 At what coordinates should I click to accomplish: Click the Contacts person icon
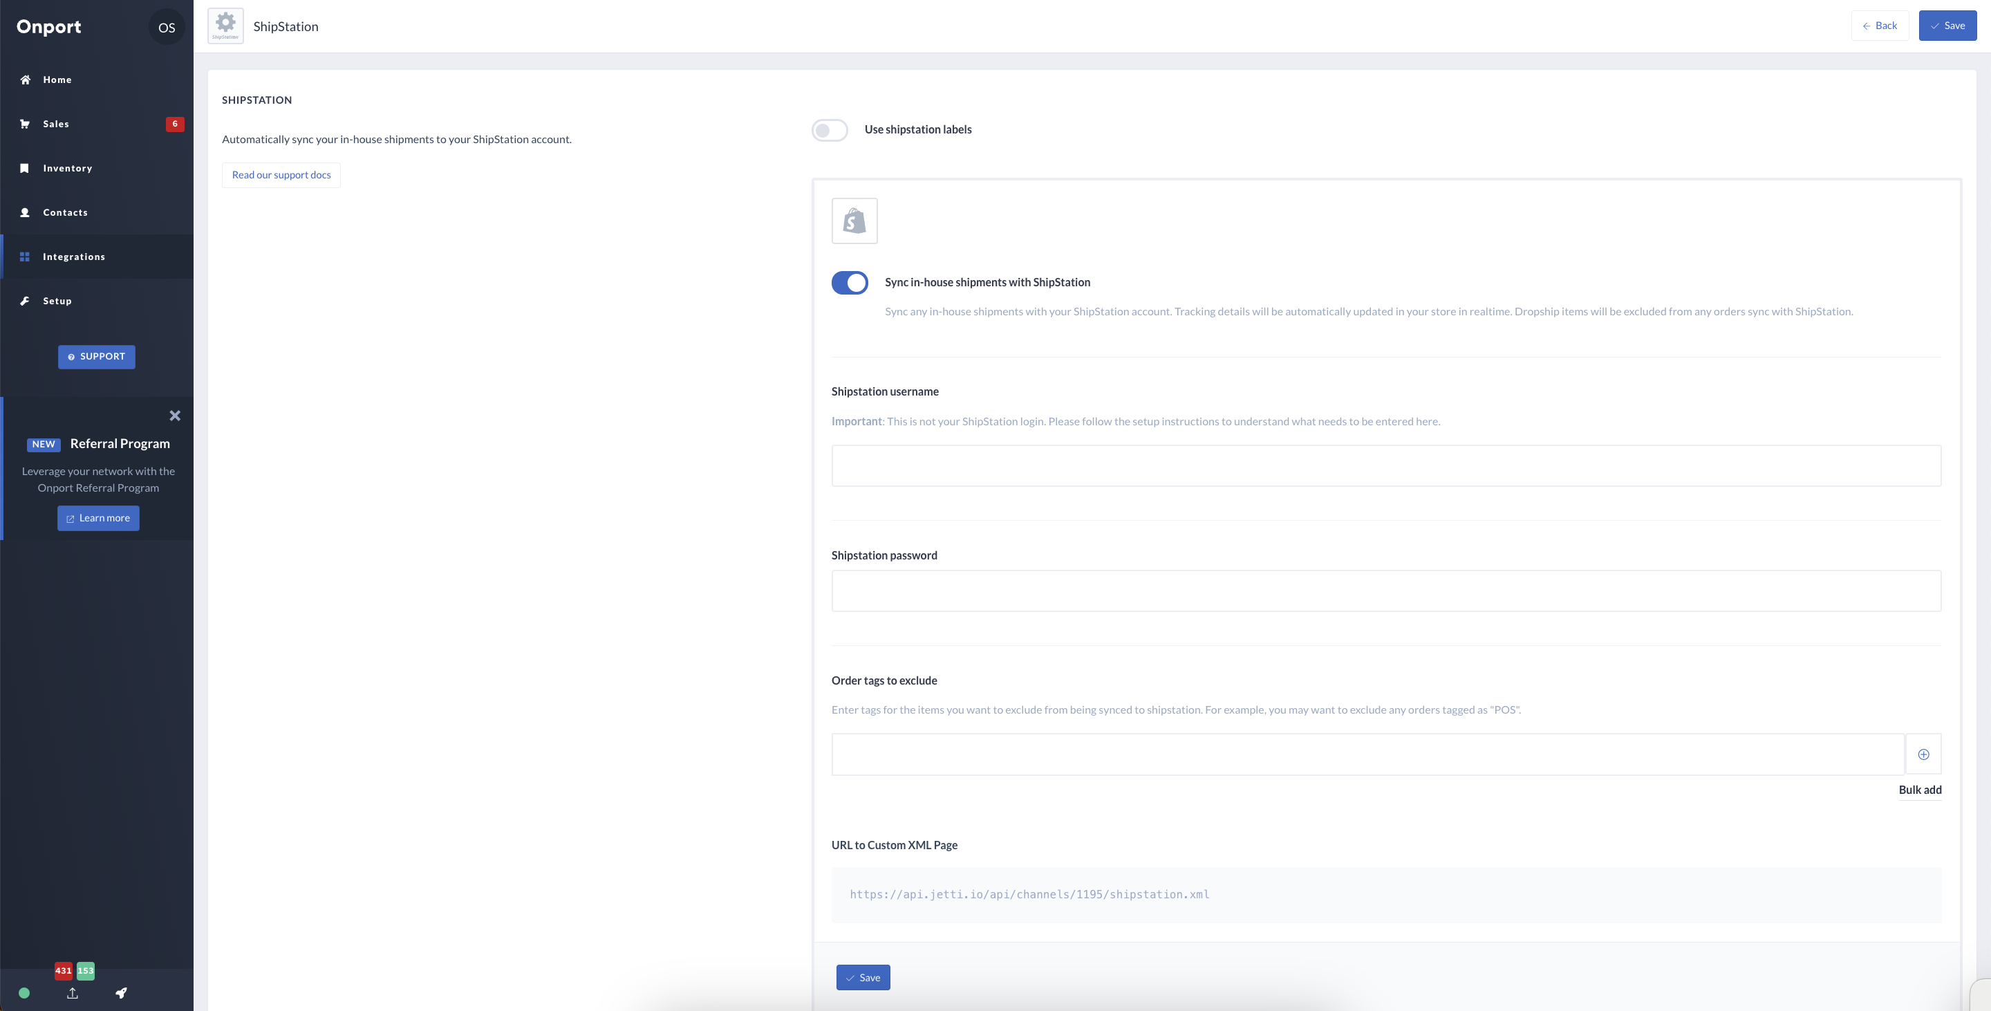point(25,212)
